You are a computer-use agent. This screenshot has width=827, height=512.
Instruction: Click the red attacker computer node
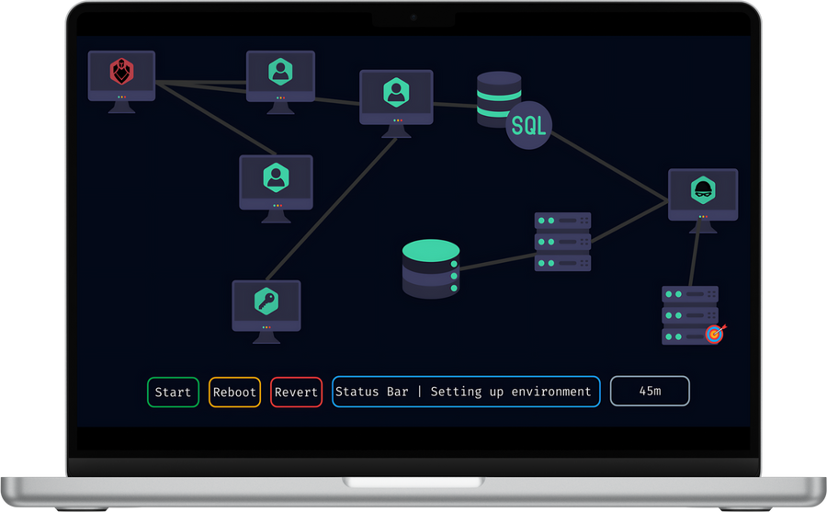121,76
